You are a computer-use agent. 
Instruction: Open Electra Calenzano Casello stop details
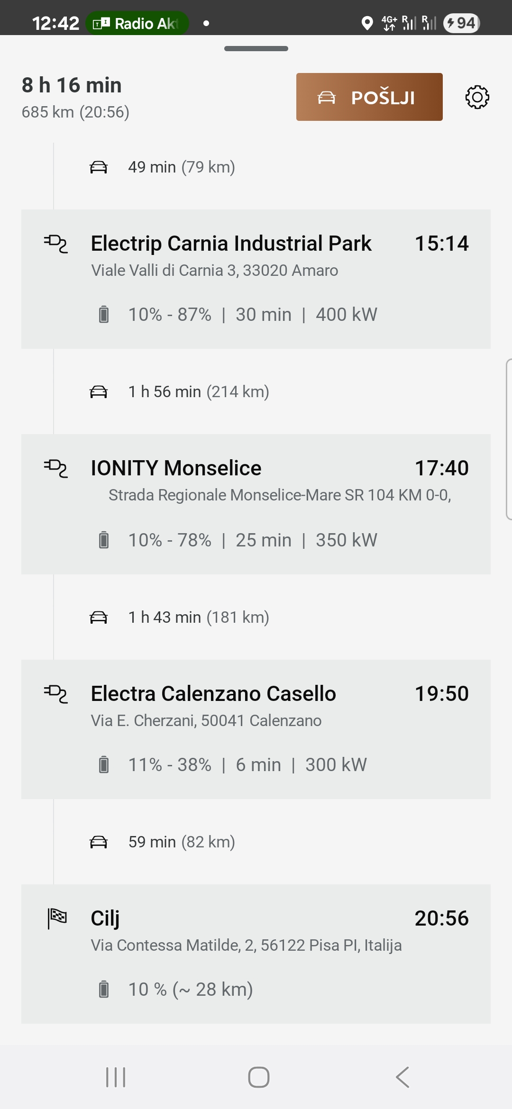[x=213, y=694]
